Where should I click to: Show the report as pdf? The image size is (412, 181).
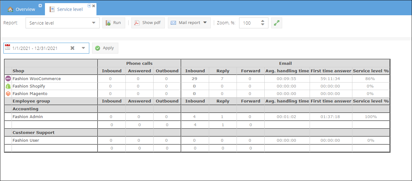(x=148, y=23)
